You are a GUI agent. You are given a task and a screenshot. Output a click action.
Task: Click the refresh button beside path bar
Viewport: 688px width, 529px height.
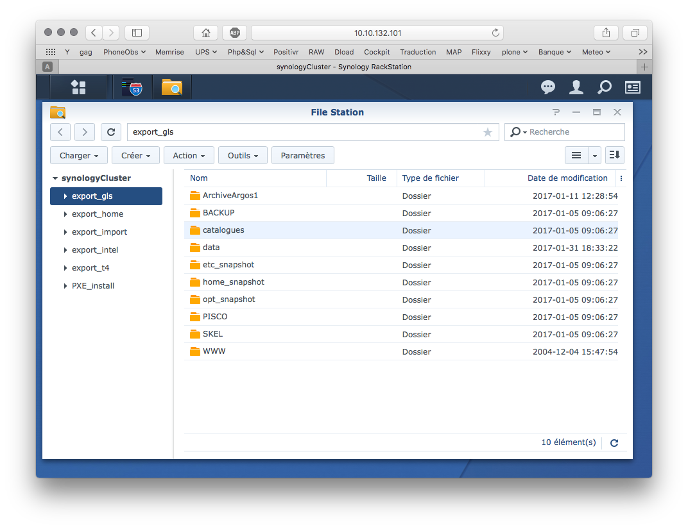[111, 132]
